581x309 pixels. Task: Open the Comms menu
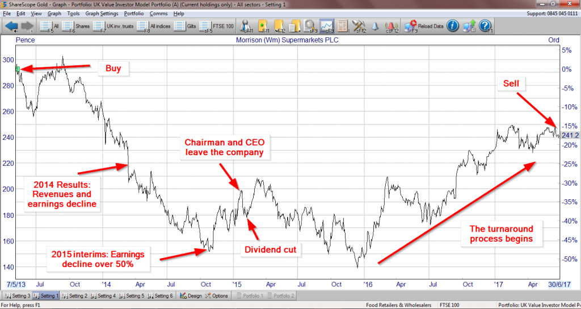[159, 14]
